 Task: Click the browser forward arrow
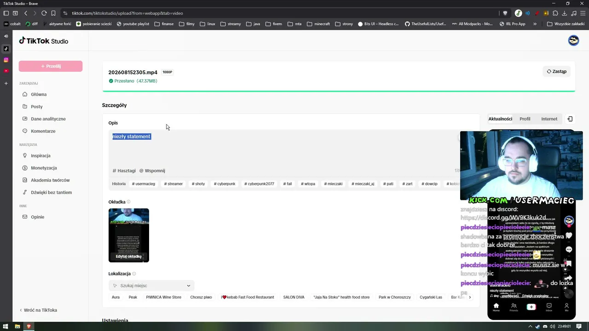(x=35, y=13)
